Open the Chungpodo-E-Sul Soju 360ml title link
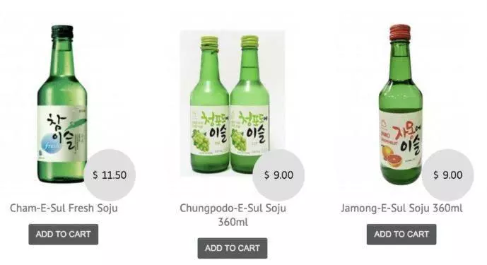The image size is (487, 265). [233, 215]
